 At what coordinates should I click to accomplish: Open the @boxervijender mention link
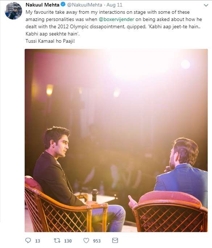(x=116, y=19)
